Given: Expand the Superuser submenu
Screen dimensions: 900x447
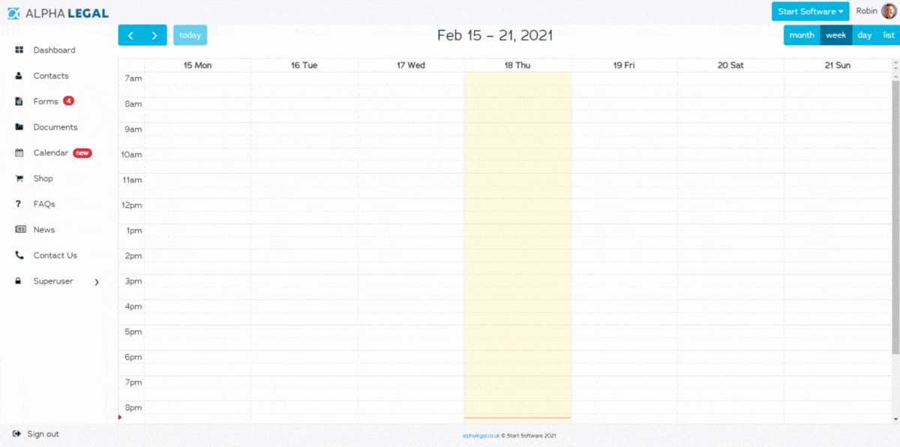Looking at the screenshot, I should (x=97, y=282).
